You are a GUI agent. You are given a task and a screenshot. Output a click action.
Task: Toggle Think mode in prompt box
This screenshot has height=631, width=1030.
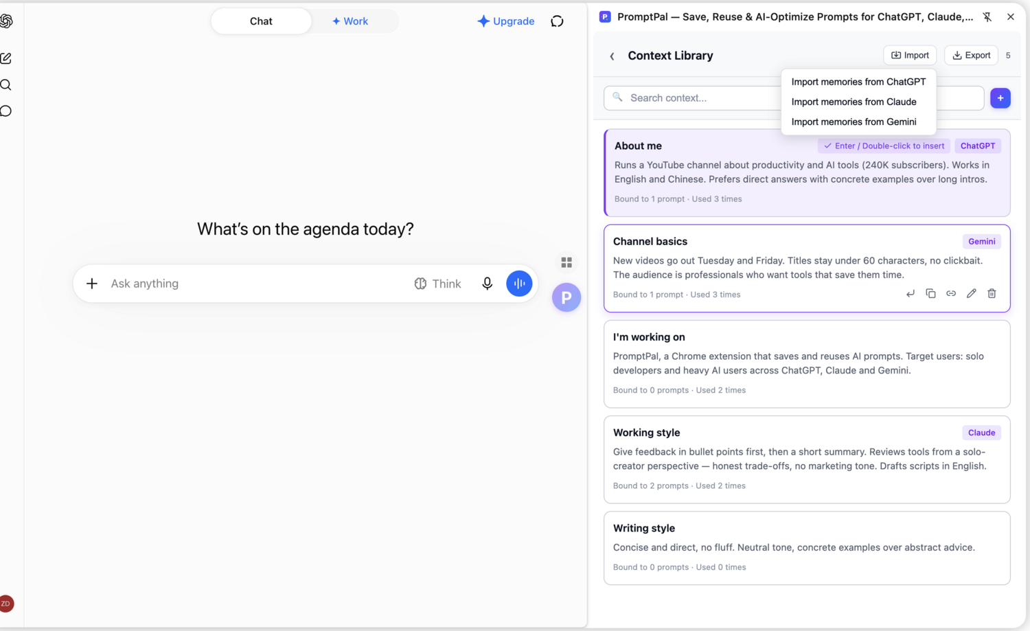437,284
